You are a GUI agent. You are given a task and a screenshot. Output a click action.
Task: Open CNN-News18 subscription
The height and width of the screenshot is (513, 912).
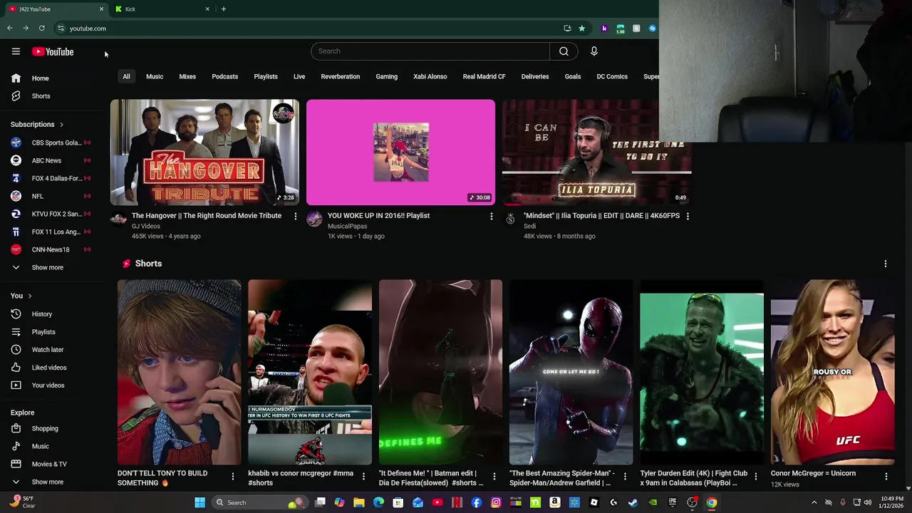coord(50,249)
